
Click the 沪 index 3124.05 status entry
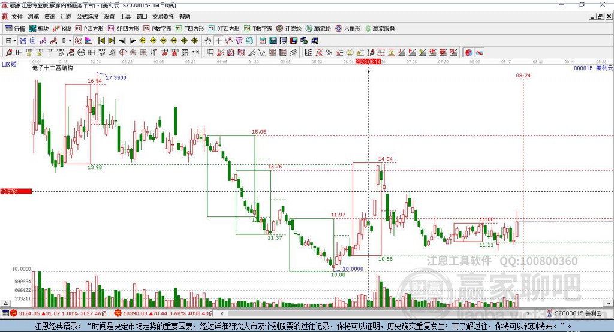click(58, 313)
